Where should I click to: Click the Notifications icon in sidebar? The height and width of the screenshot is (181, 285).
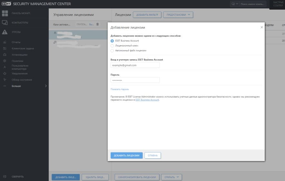[5, 73]
